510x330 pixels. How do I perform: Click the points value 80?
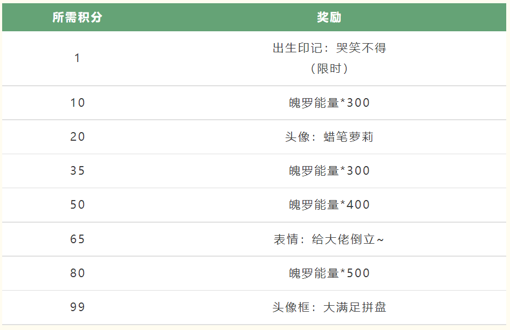(78, 273)
